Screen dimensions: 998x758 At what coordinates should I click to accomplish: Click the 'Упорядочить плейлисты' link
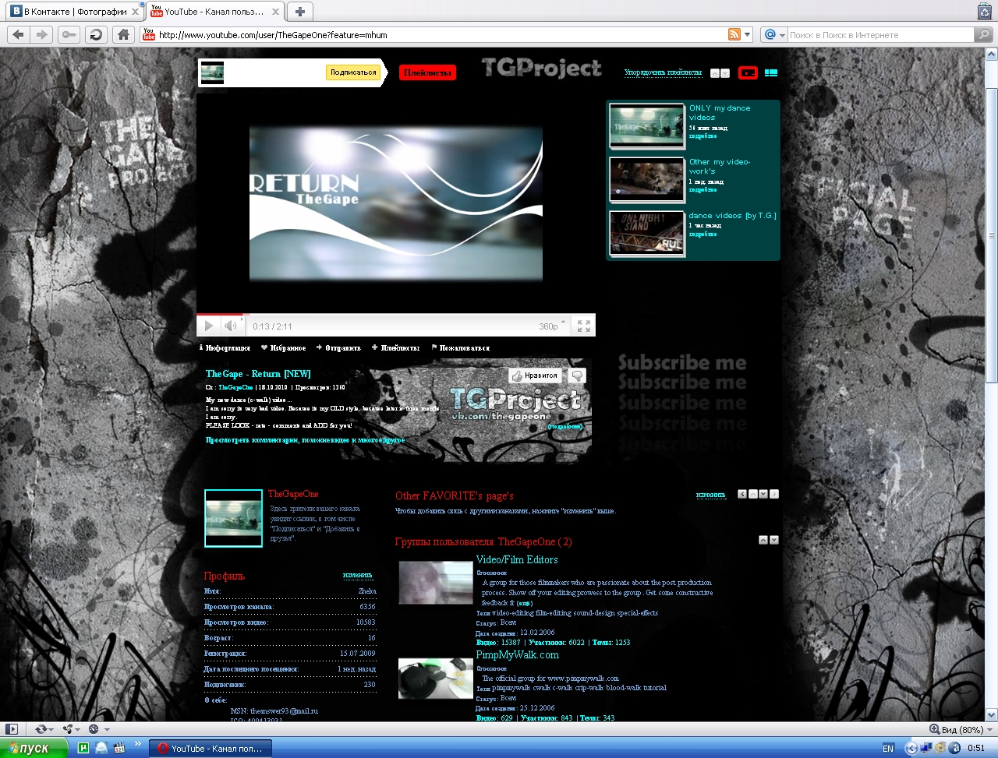click(663, 72)
